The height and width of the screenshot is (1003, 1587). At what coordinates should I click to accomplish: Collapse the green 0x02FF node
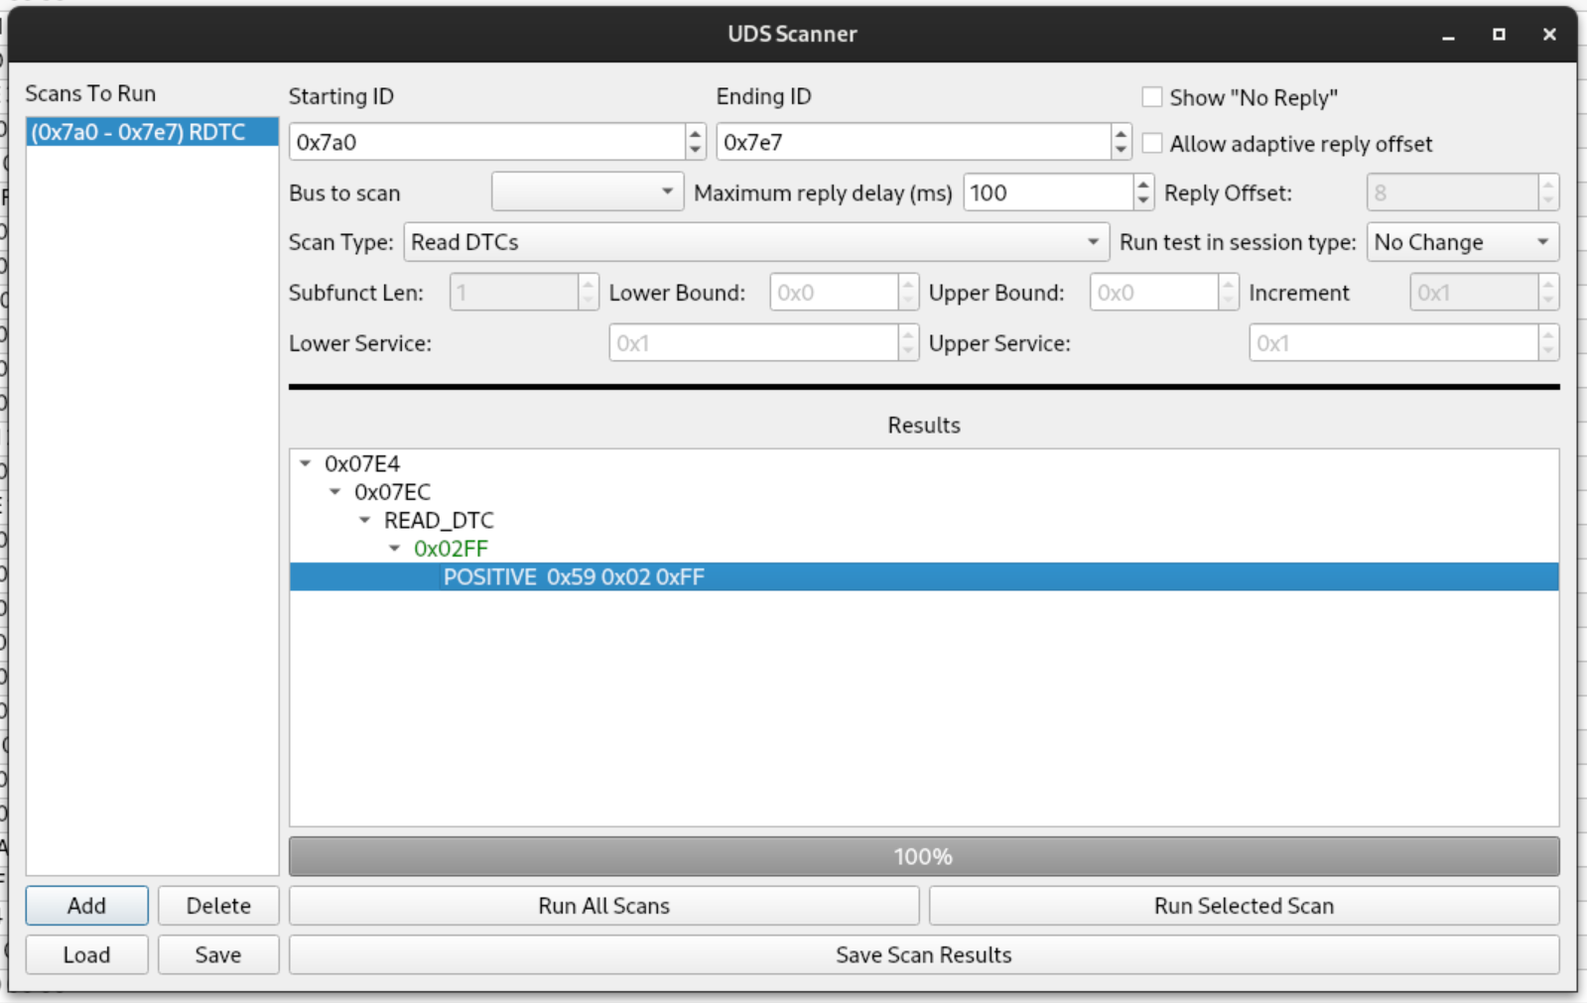point(395,549)
